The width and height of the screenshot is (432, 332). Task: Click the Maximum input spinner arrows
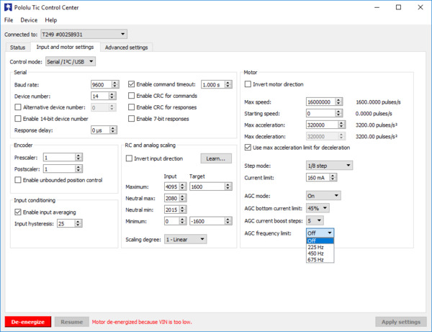(183, 187)
